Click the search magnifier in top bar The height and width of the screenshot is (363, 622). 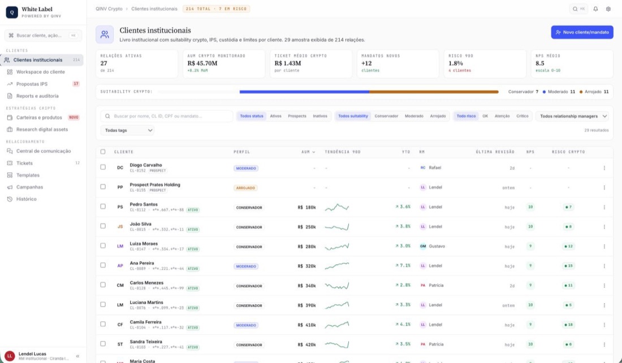[x=575, y=8]
